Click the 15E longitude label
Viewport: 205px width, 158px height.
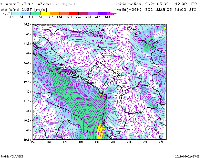pyautogui.click(x=33, y=142)
